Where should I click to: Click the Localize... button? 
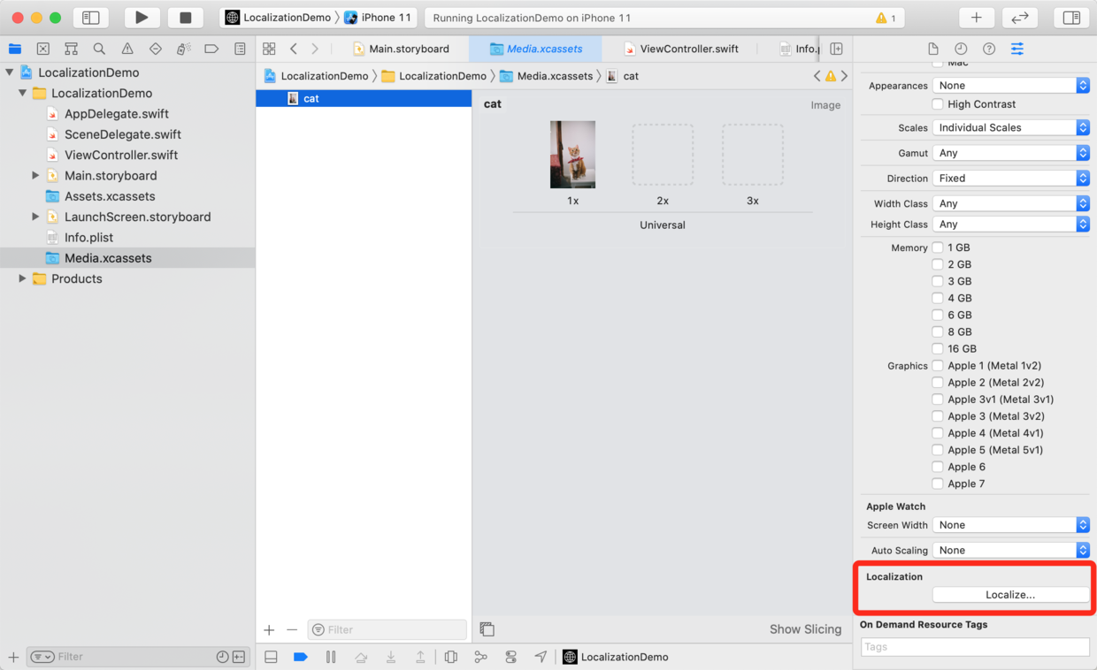(1010, 595)
